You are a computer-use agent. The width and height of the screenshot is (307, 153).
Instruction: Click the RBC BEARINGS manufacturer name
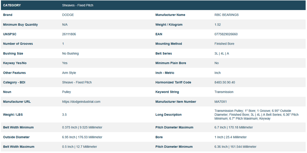pyautogui.click(x=226, y=15)
